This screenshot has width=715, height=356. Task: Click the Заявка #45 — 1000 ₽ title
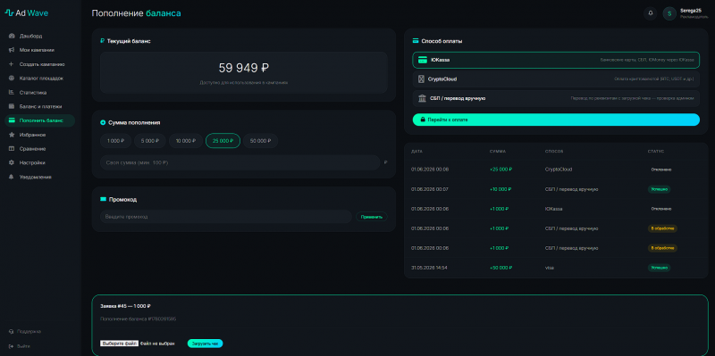coord(125,306)
